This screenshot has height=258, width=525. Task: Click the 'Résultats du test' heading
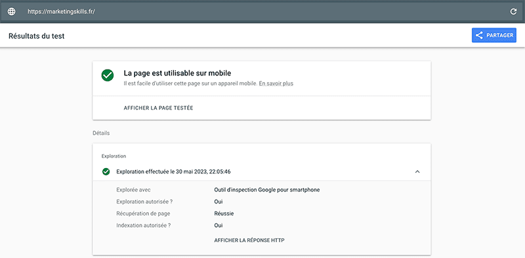click(x=37, y=36)
